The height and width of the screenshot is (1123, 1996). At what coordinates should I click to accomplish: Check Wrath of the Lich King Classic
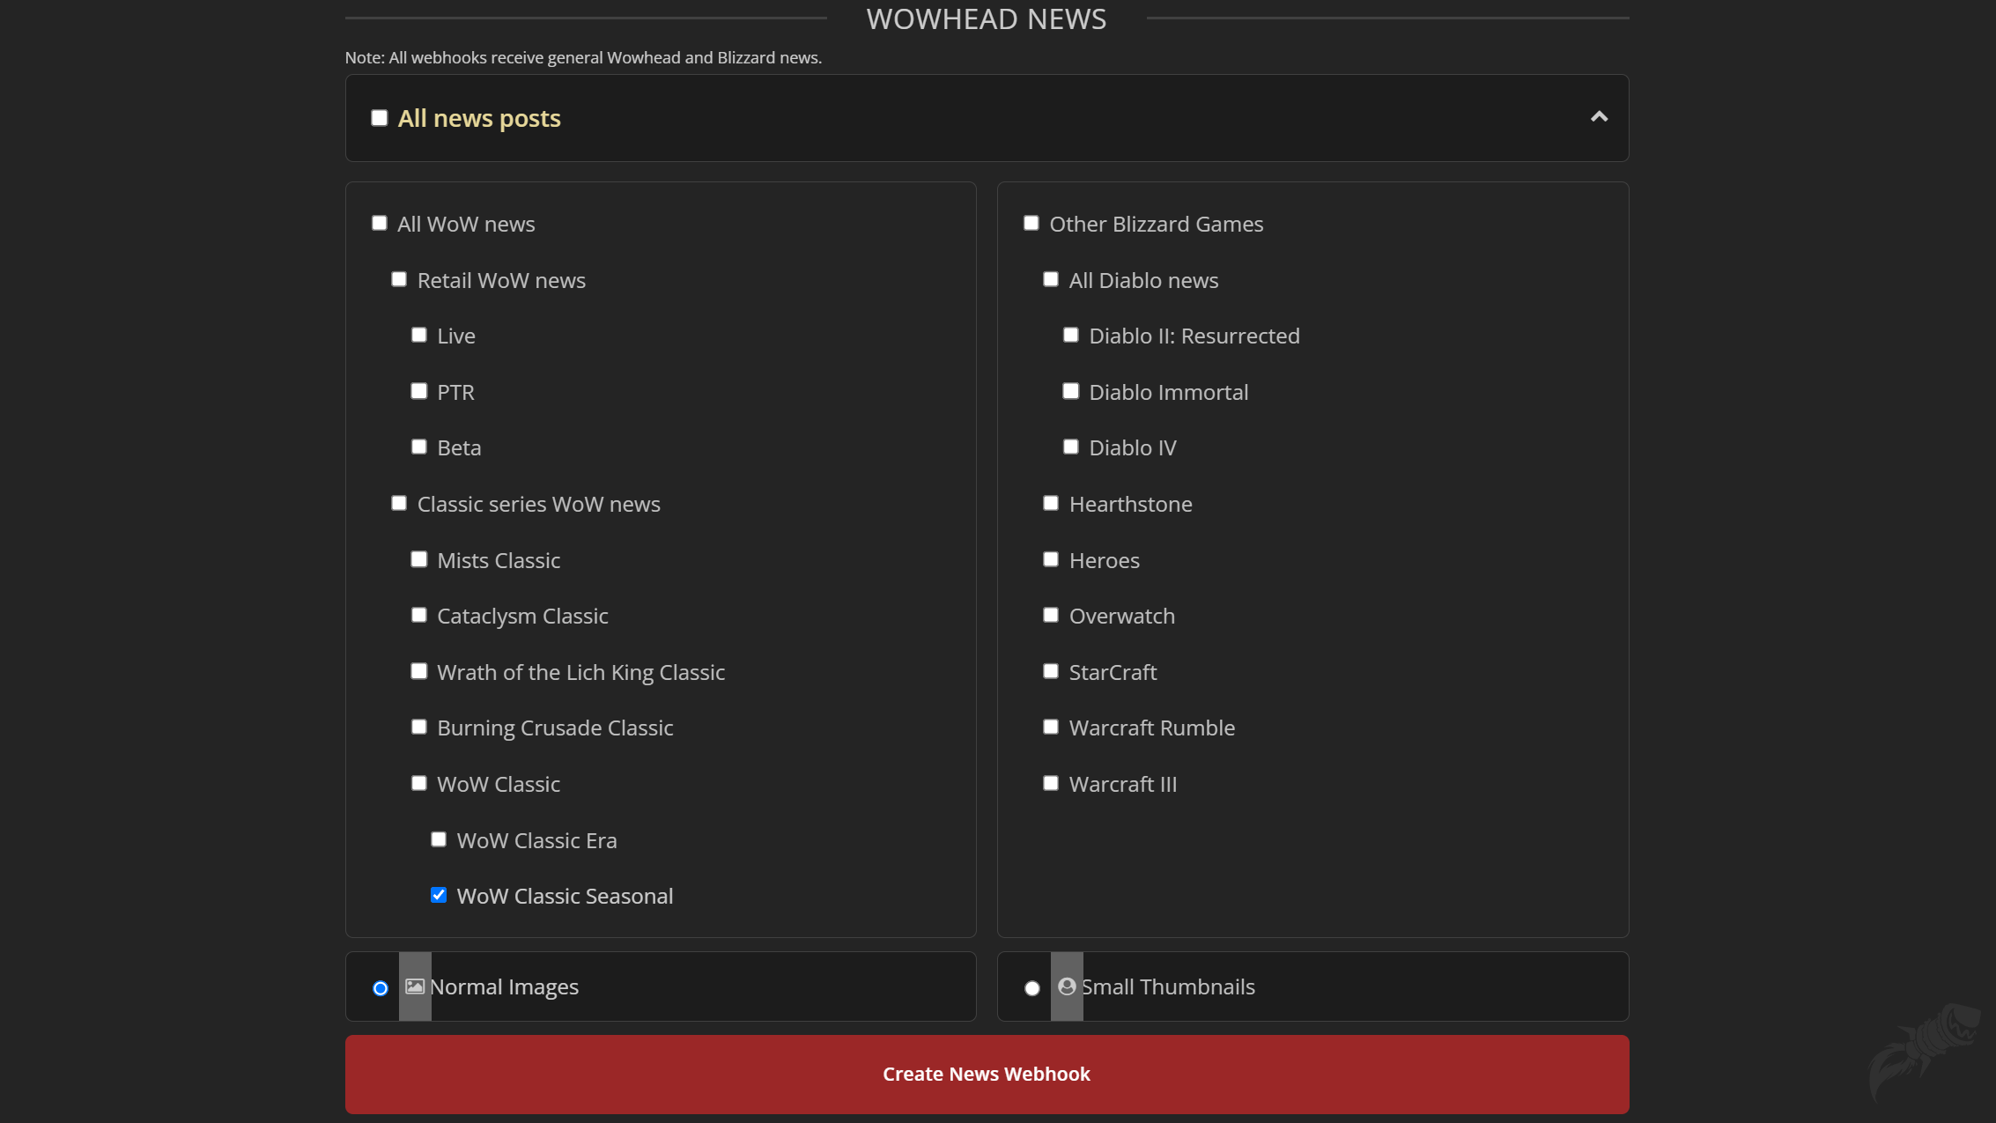click(x=418, y=670)
